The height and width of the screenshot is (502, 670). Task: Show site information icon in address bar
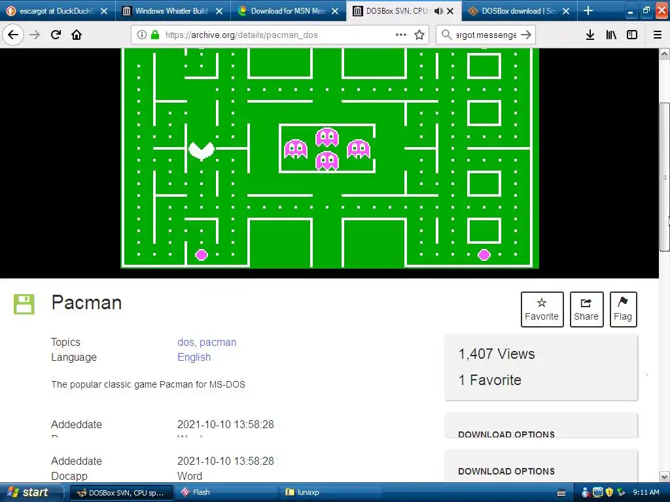141,35
